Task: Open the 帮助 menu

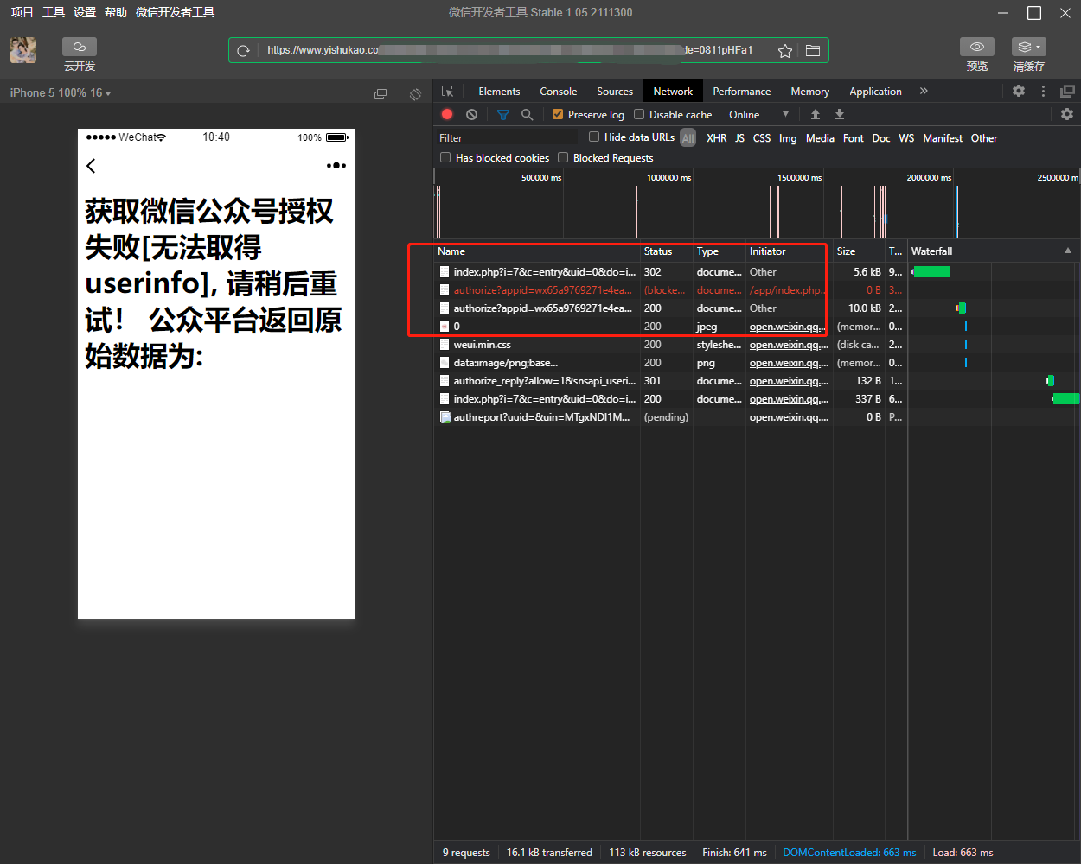Action: tap(116, 12)
